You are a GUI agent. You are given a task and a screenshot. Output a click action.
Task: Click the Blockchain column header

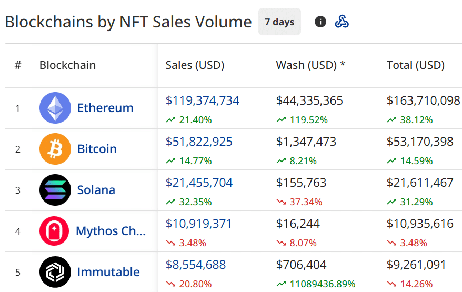67,65
